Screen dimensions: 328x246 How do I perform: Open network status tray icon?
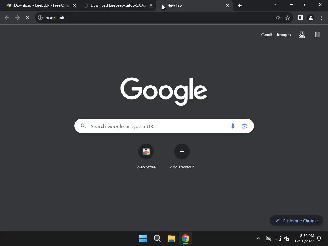[x=278, y=238]
